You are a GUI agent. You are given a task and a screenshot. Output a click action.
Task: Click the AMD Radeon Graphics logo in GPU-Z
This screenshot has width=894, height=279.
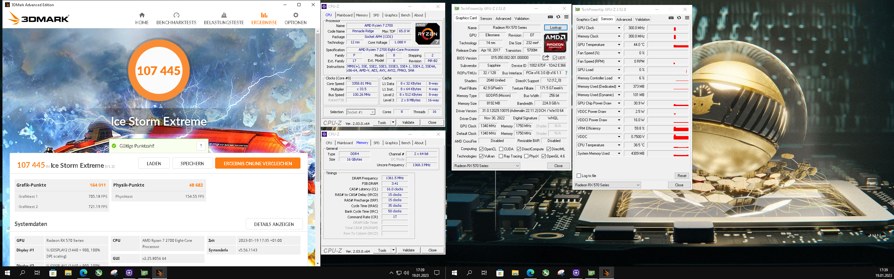point(555,42)
